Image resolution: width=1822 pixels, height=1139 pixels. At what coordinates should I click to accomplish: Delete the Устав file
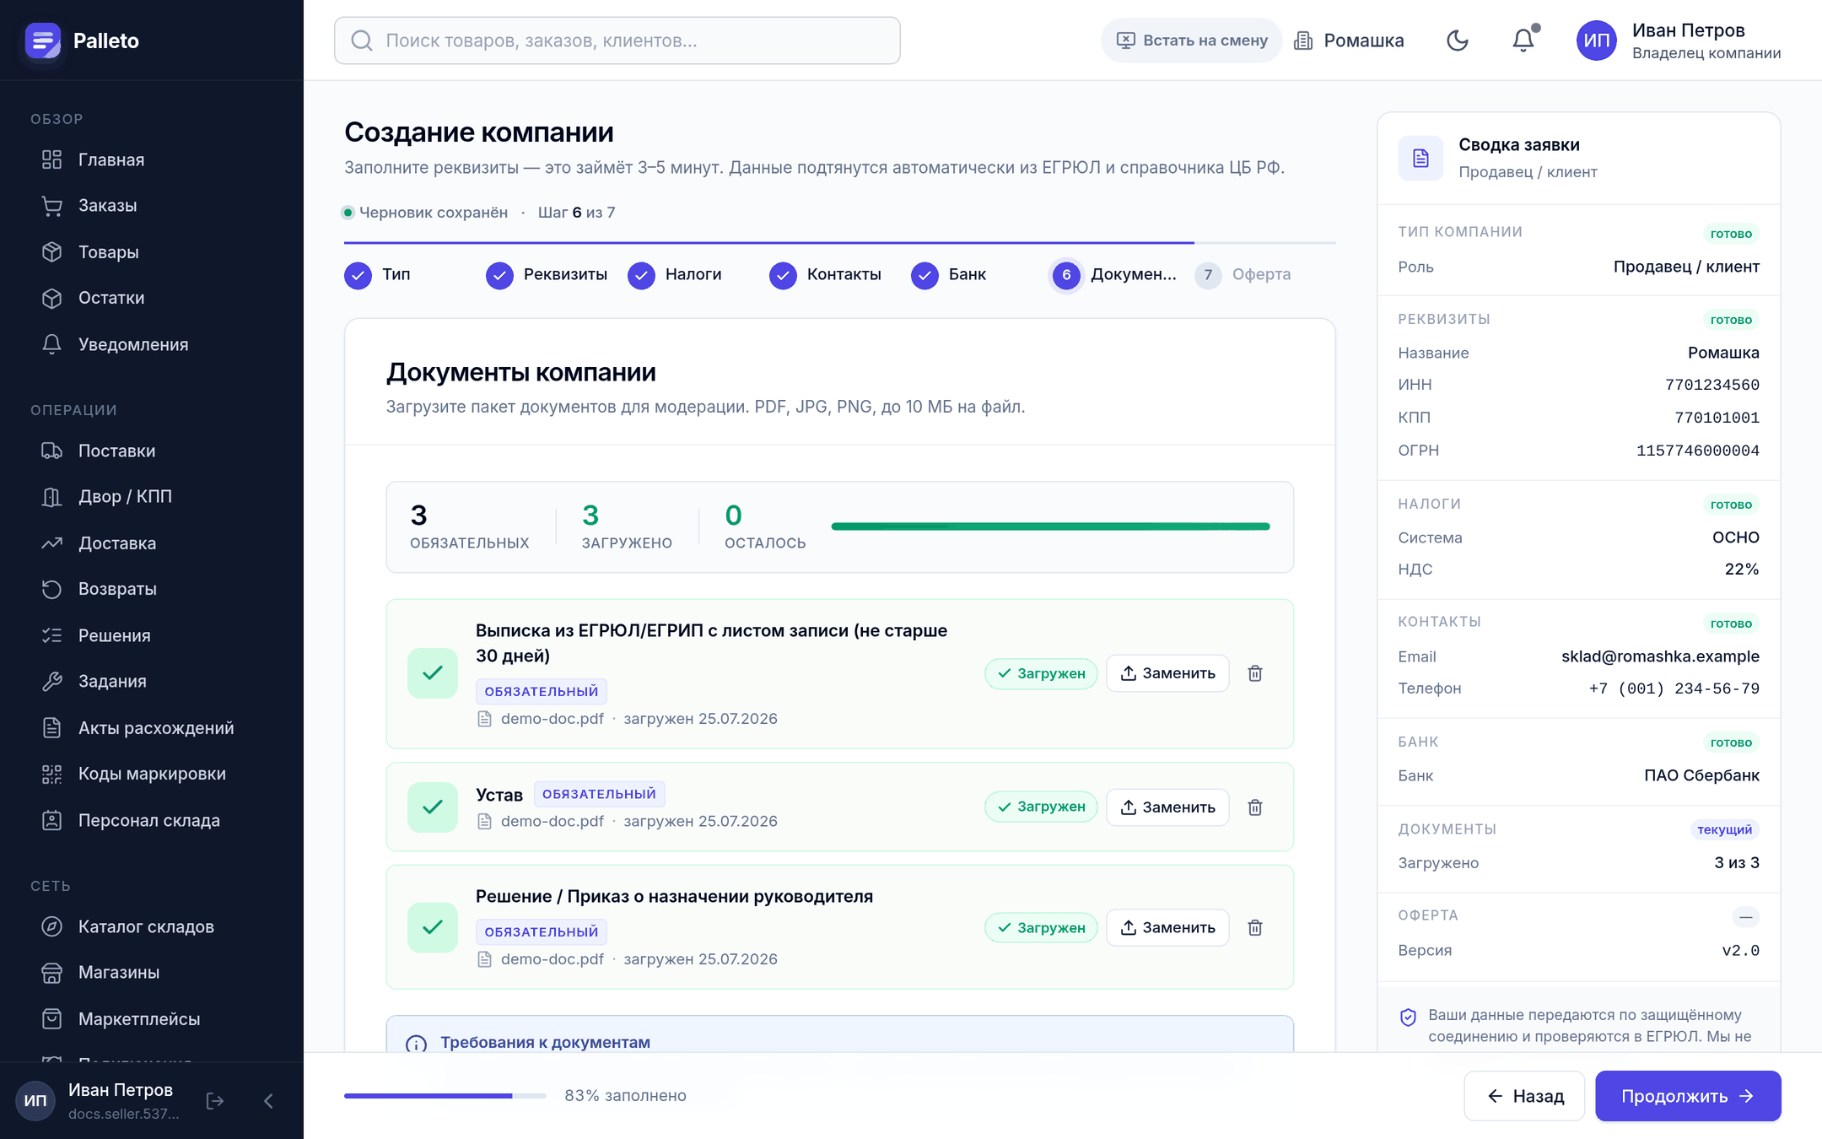[x=1255, y=807]
